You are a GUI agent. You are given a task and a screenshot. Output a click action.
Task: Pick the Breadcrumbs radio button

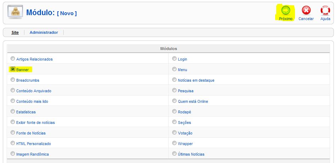[13, 80]
